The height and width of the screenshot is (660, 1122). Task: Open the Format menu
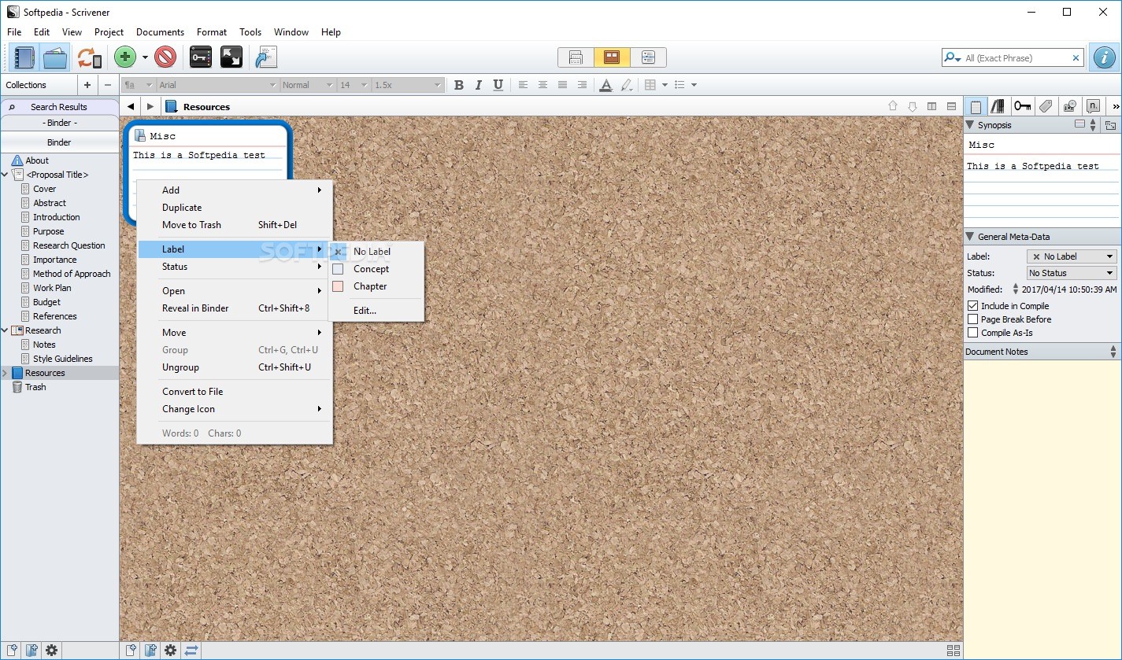[212, 32]
